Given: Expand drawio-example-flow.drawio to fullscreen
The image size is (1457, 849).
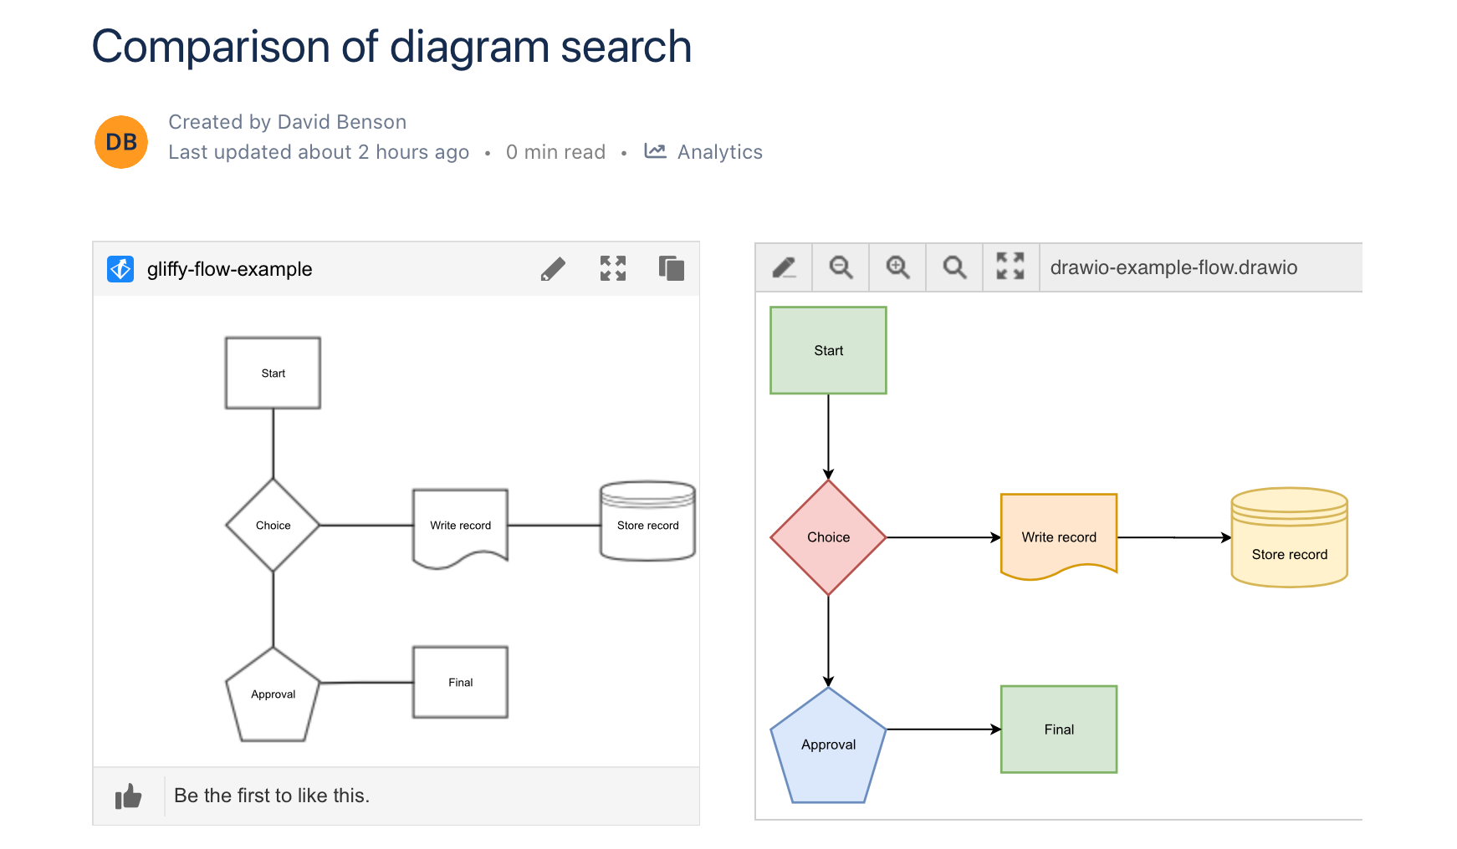Looking at the screenshot, I should [x=1010, y=267].
